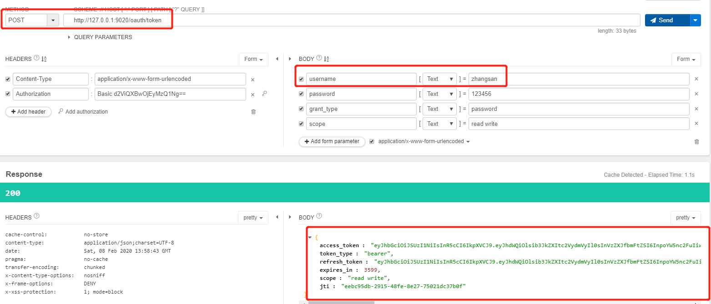Viewport: 711px width, 304px height.
Task: Select the application/json;charset=UTF-8 header value
Action: point(129,243)
